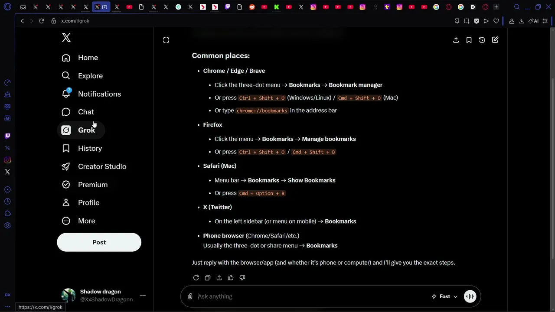Screen dimensions: 555x312
Task: Open the Grok page in the sidebar
Action: coord(81,130)
